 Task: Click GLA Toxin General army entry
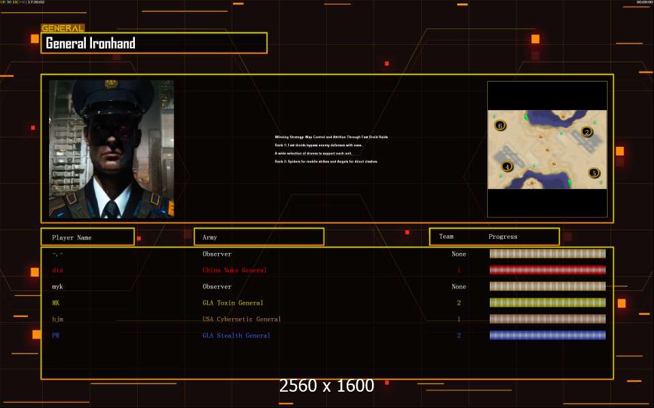(x=233, y=303)
